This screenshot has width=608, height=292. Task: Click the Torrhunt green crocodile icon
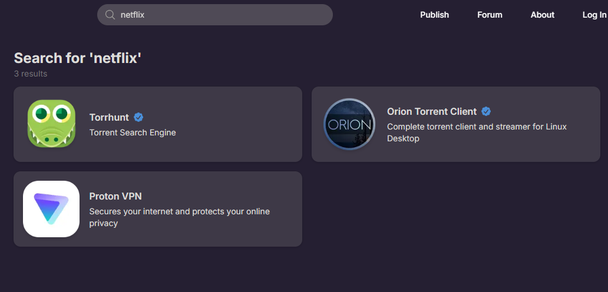(x=51, y=124)
